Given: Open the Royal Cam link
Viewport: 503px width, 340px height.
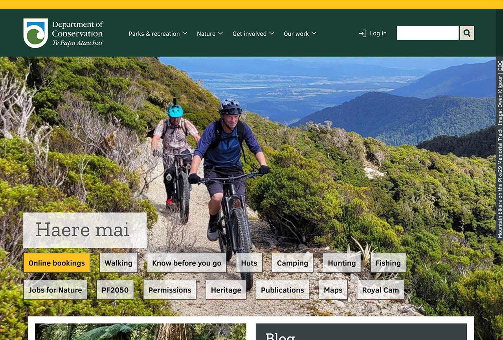Looking at the screenshot, I should click(380, 290).
